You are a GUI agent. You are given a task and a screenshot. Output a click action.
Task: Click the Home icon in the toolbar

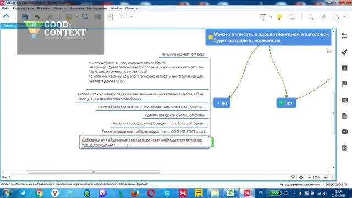point(6,16)
